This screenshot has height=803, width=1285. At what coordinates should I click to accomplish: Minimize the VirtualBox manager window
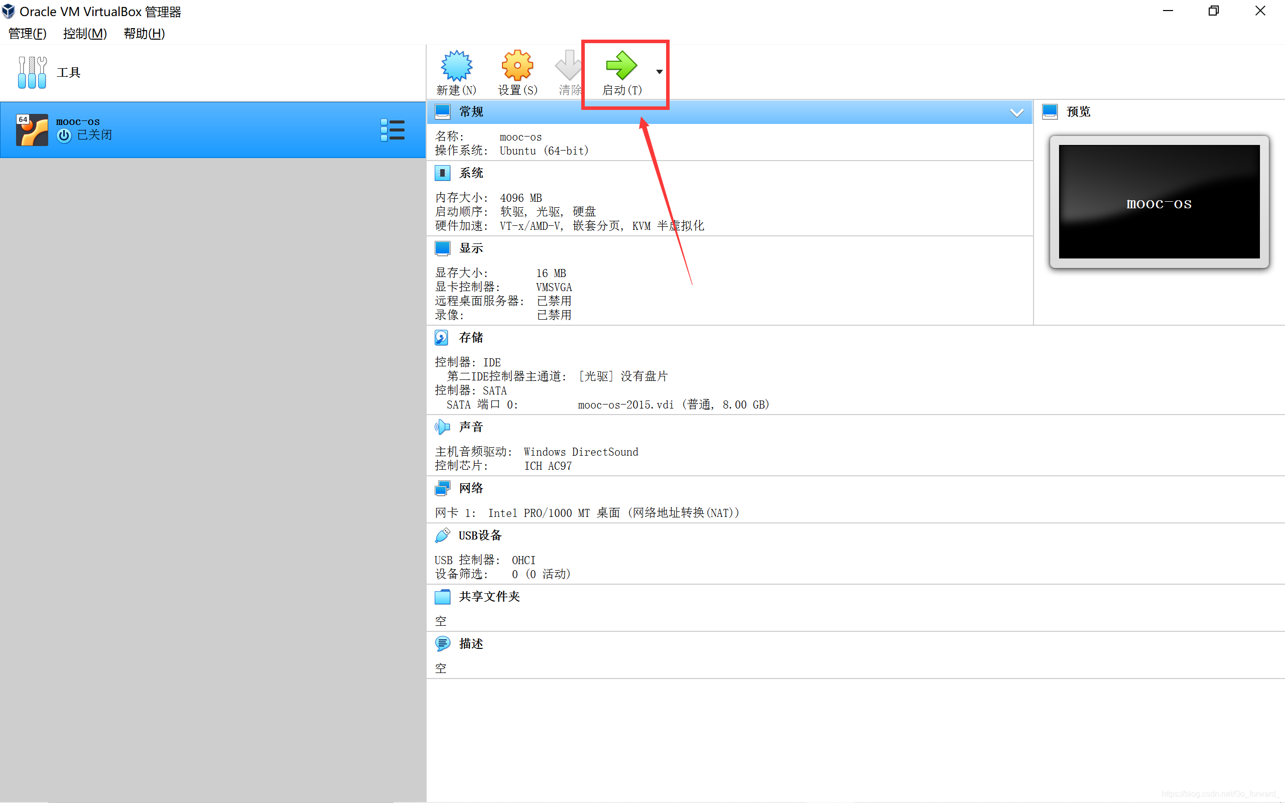1168,11
